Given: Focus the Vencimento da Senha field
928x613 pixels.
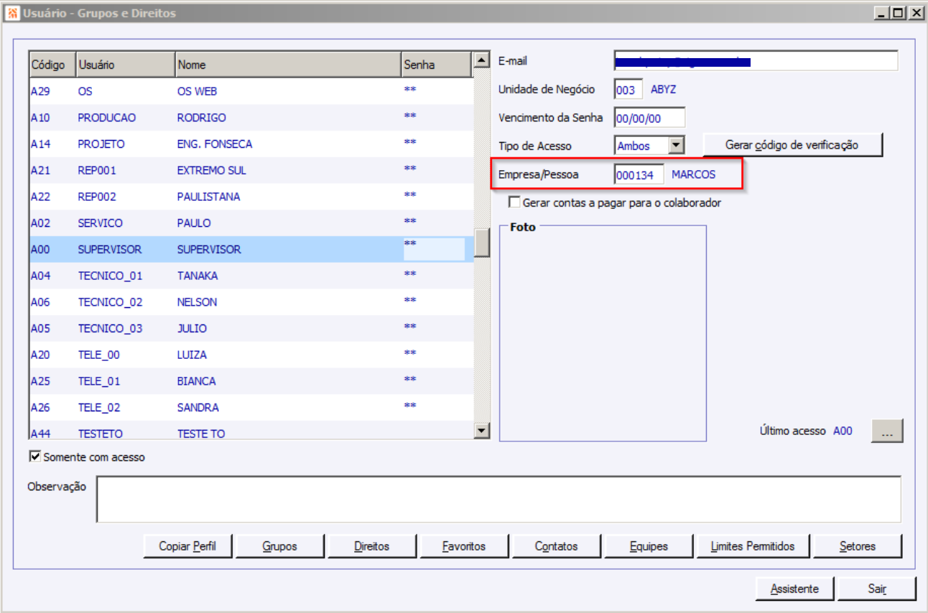Looking at the screenshot, I should (650, 118).
